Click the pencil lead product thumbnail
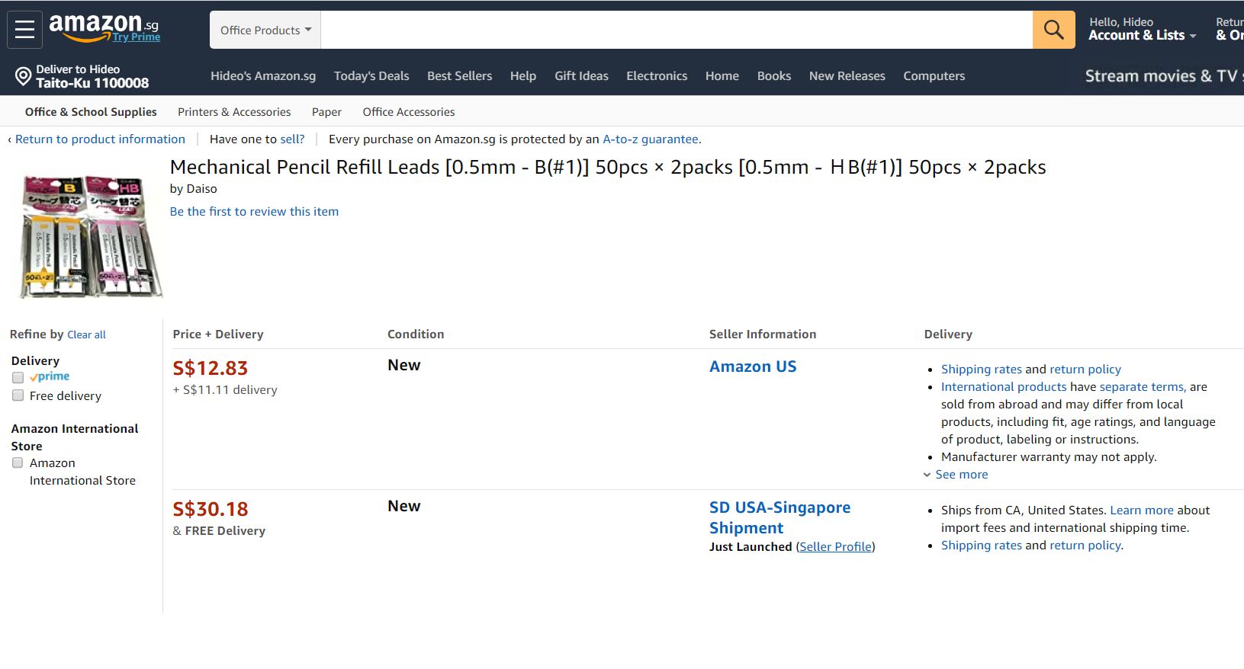The image size is (1244, 669). coord(91,235)
